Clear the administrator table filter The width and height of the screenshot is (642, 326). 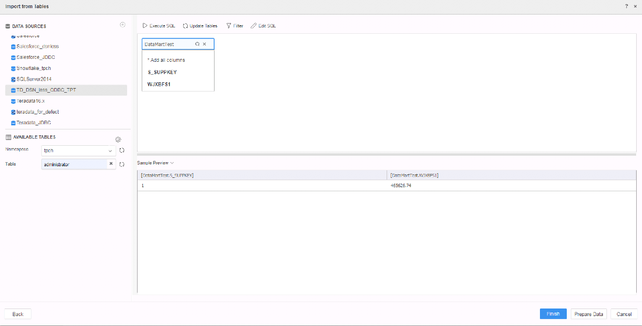(111, 164)
